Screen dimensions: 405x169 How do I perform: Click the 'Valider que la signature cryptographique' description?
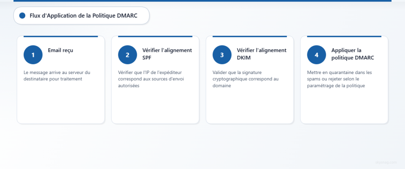click(246, 79)
